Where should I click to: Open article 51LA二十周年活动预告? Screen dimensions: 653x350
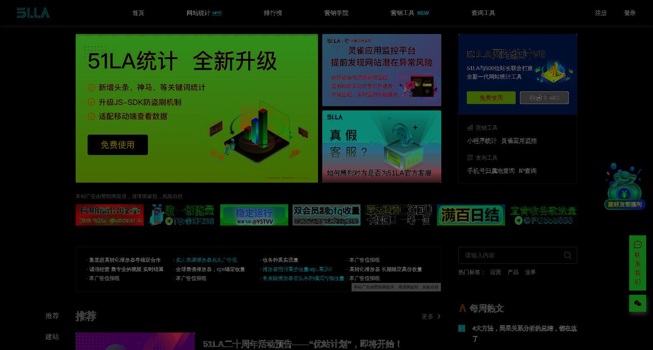coord(302,344)
